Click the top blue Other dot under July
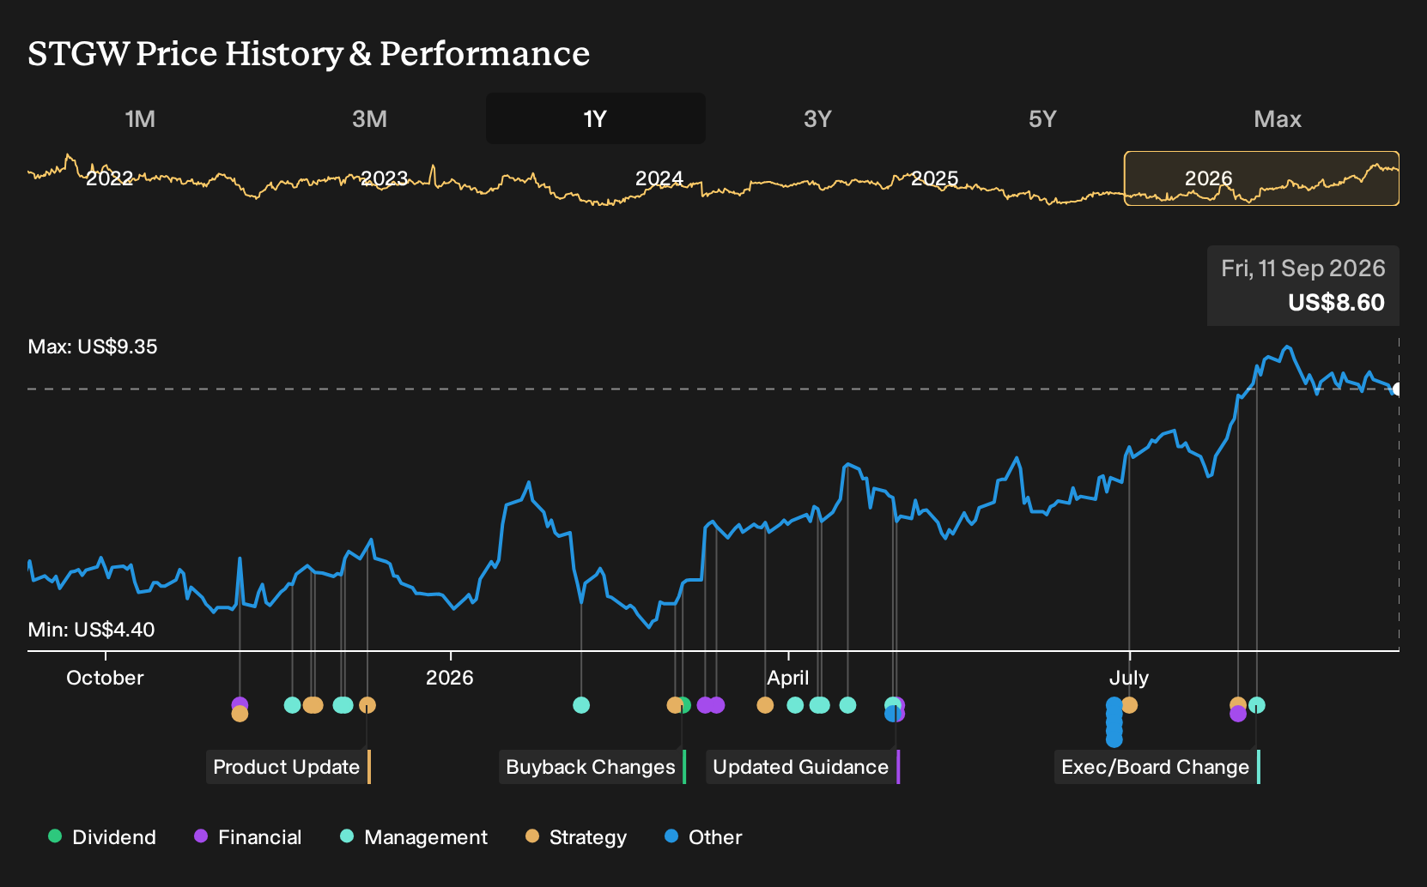Screen dimensions: 1427x887 [1114, 705]
